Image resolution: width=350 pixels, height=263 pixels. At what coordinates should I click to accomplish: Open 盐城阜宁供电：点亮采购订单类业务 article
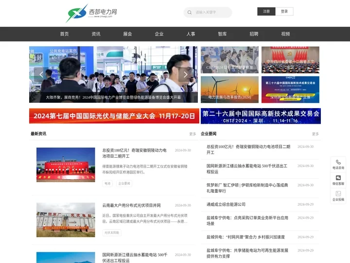[247, 221]
